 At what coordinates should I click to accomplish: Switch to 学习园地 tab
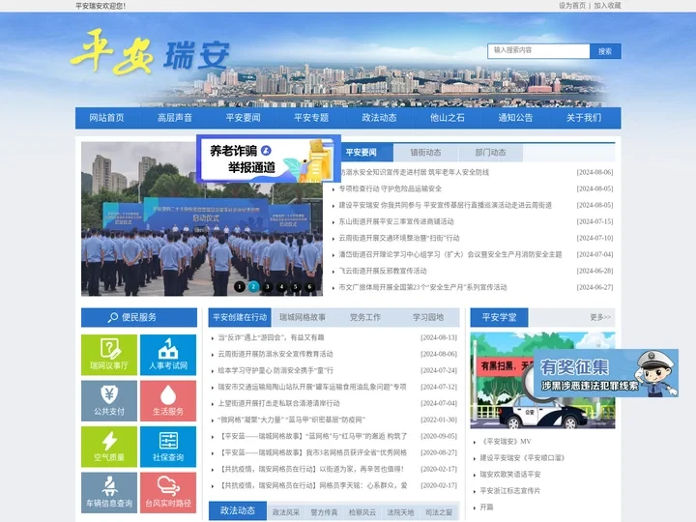(428, 317)
